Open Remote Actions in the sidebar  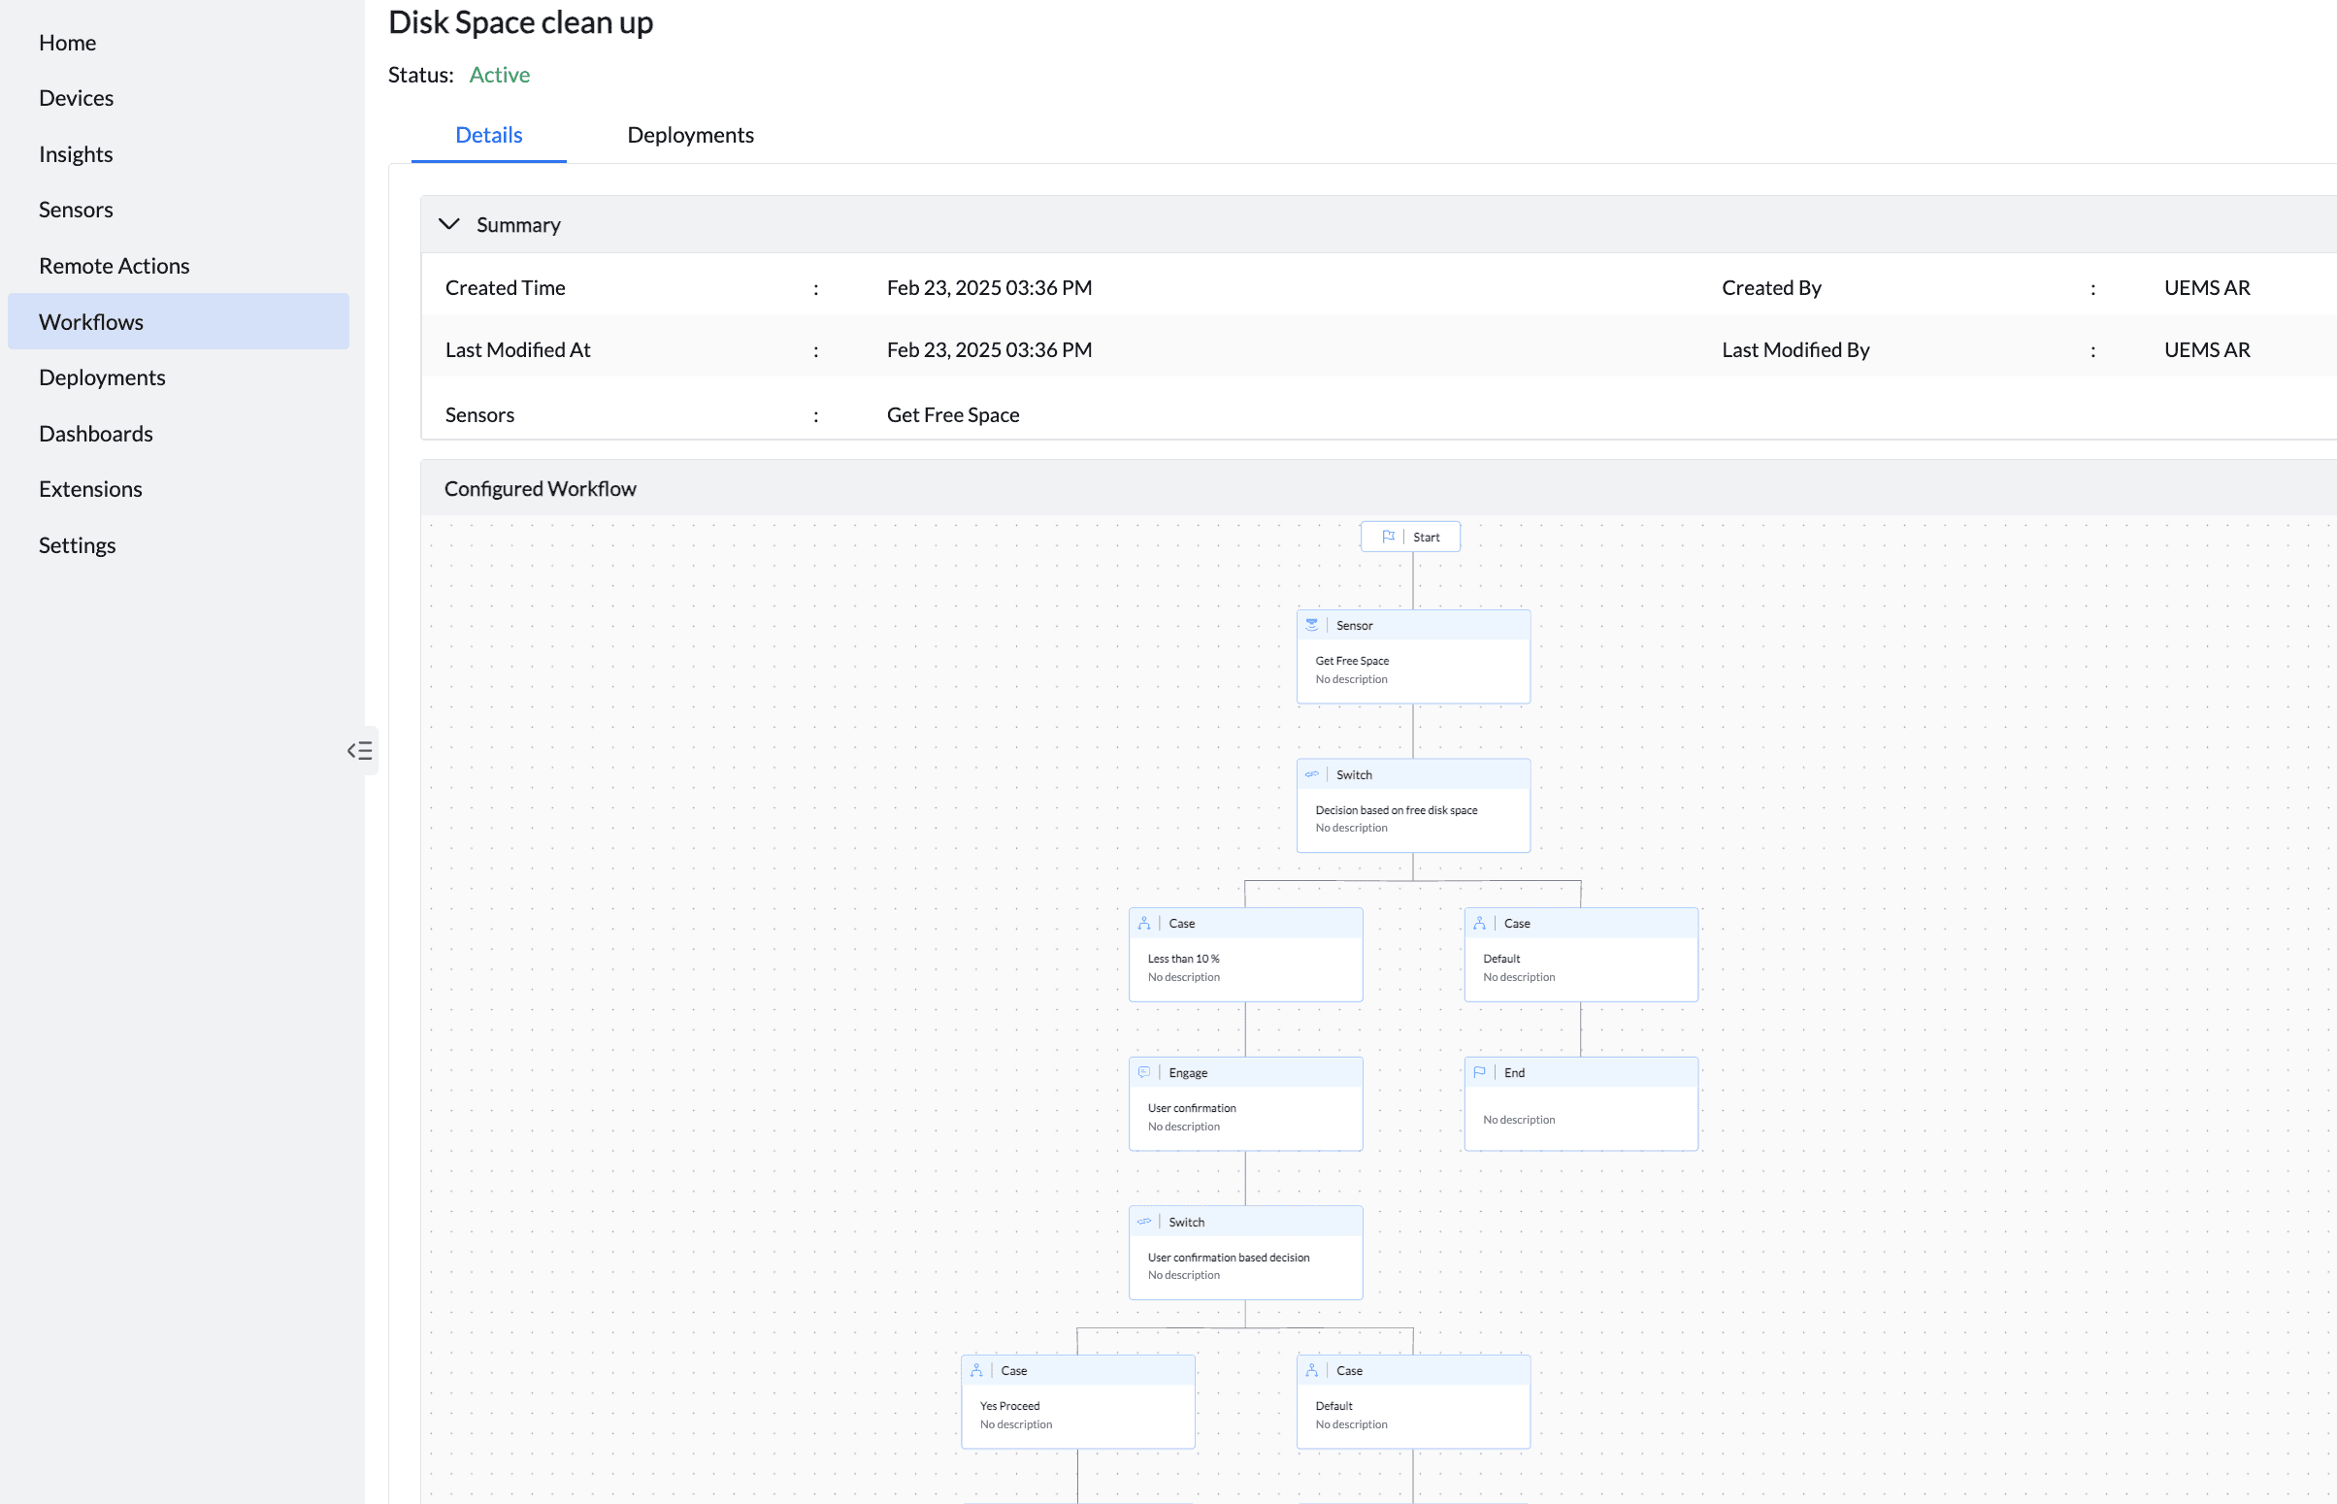pos(115,266)
